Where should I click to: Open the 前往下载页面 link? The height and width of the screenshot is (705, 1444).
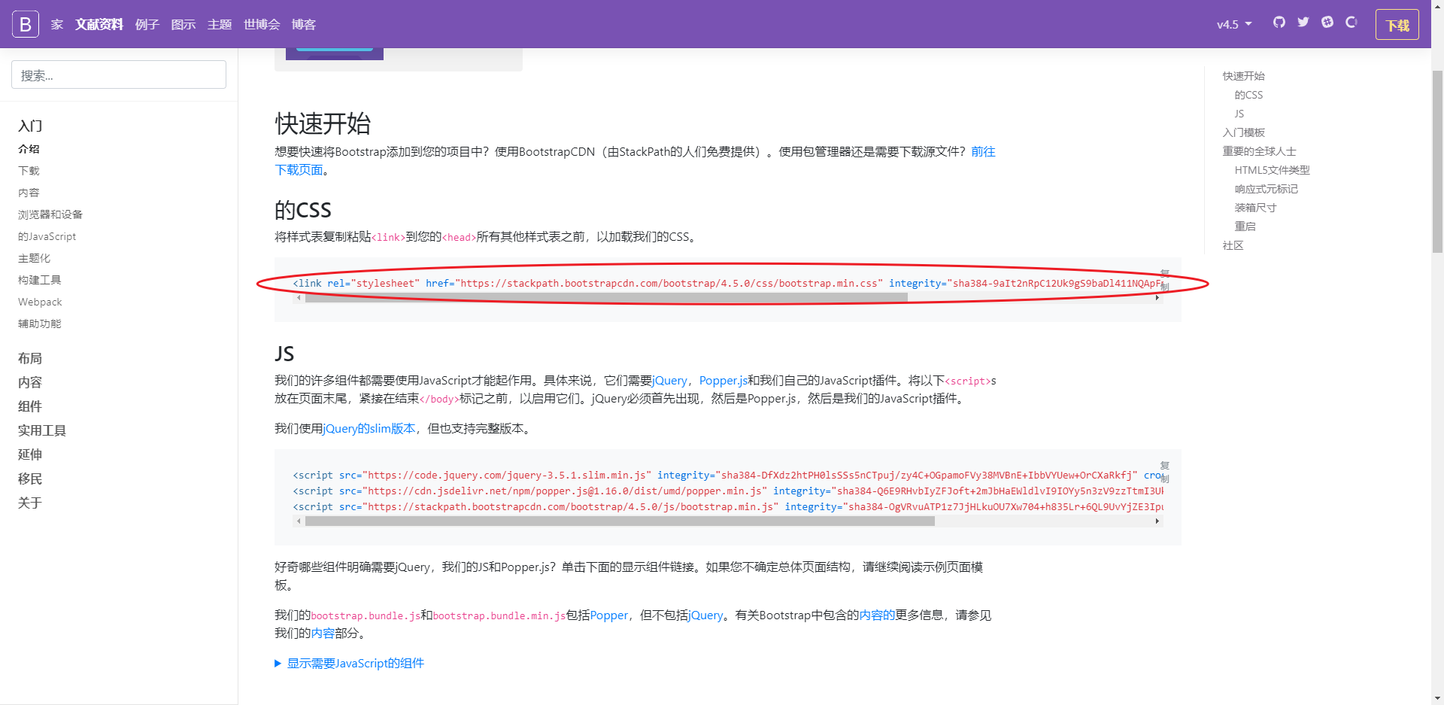click(984, 151)
